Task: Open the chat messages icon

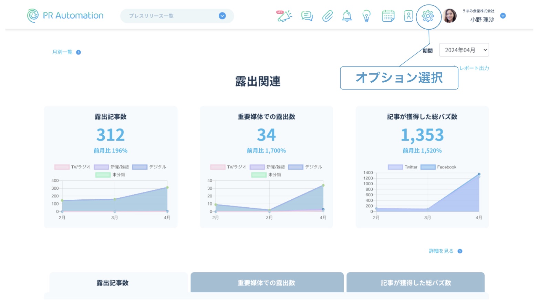Action: (307, 16)
